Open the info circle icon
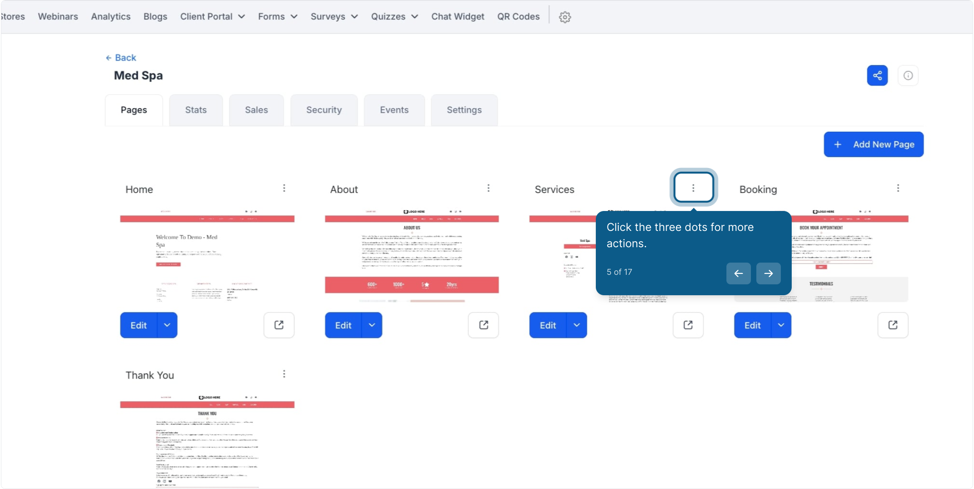Viewport: 974px width, 489px height. [x=908, y=76]
